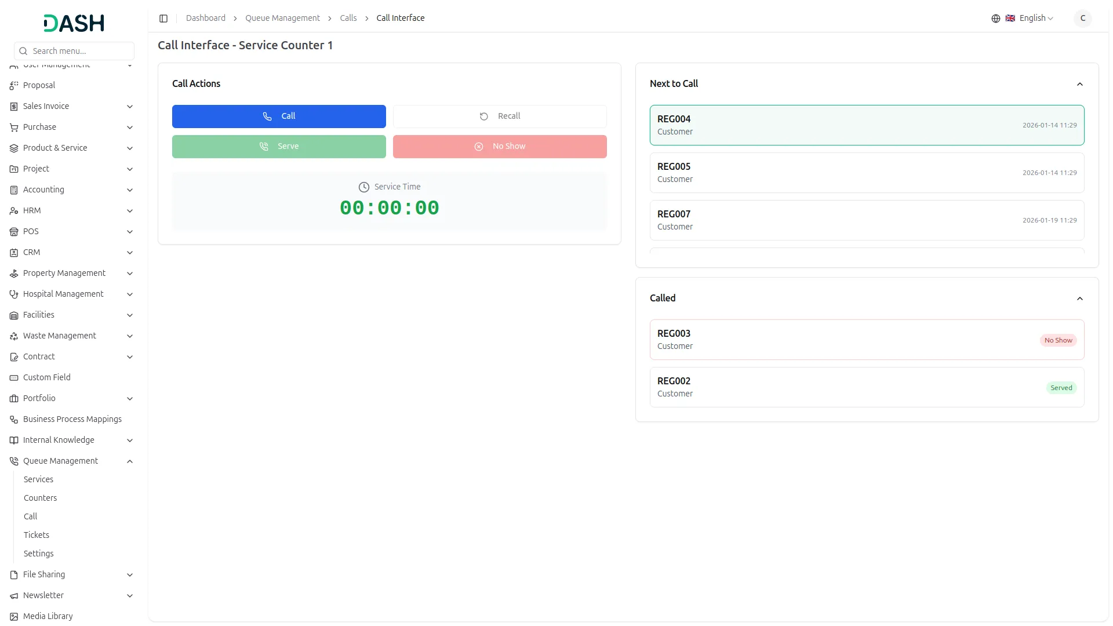This screenshot has height=626, width=1113.
Task: Toggle the sidebar collapse icon
Action: [163, 19]
